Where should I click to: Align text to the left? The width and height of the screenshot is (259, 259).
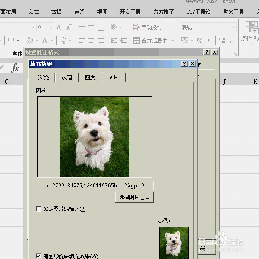(82, 41)
